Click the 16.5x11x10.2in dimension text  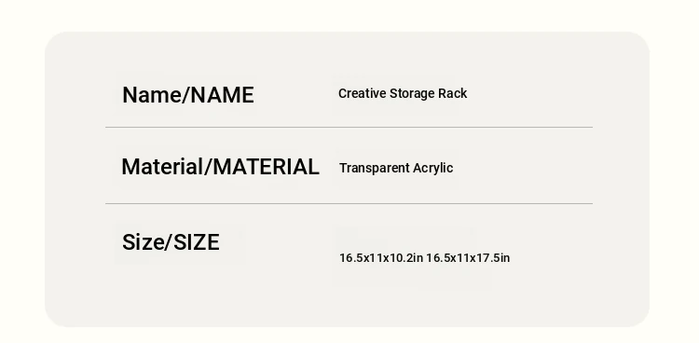[x=381, y=258]
